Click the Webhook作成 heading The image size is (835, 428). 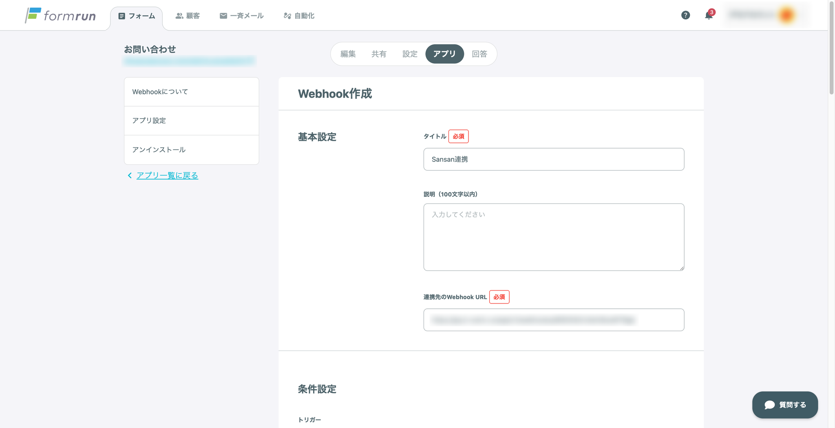(x=335, y=94)
